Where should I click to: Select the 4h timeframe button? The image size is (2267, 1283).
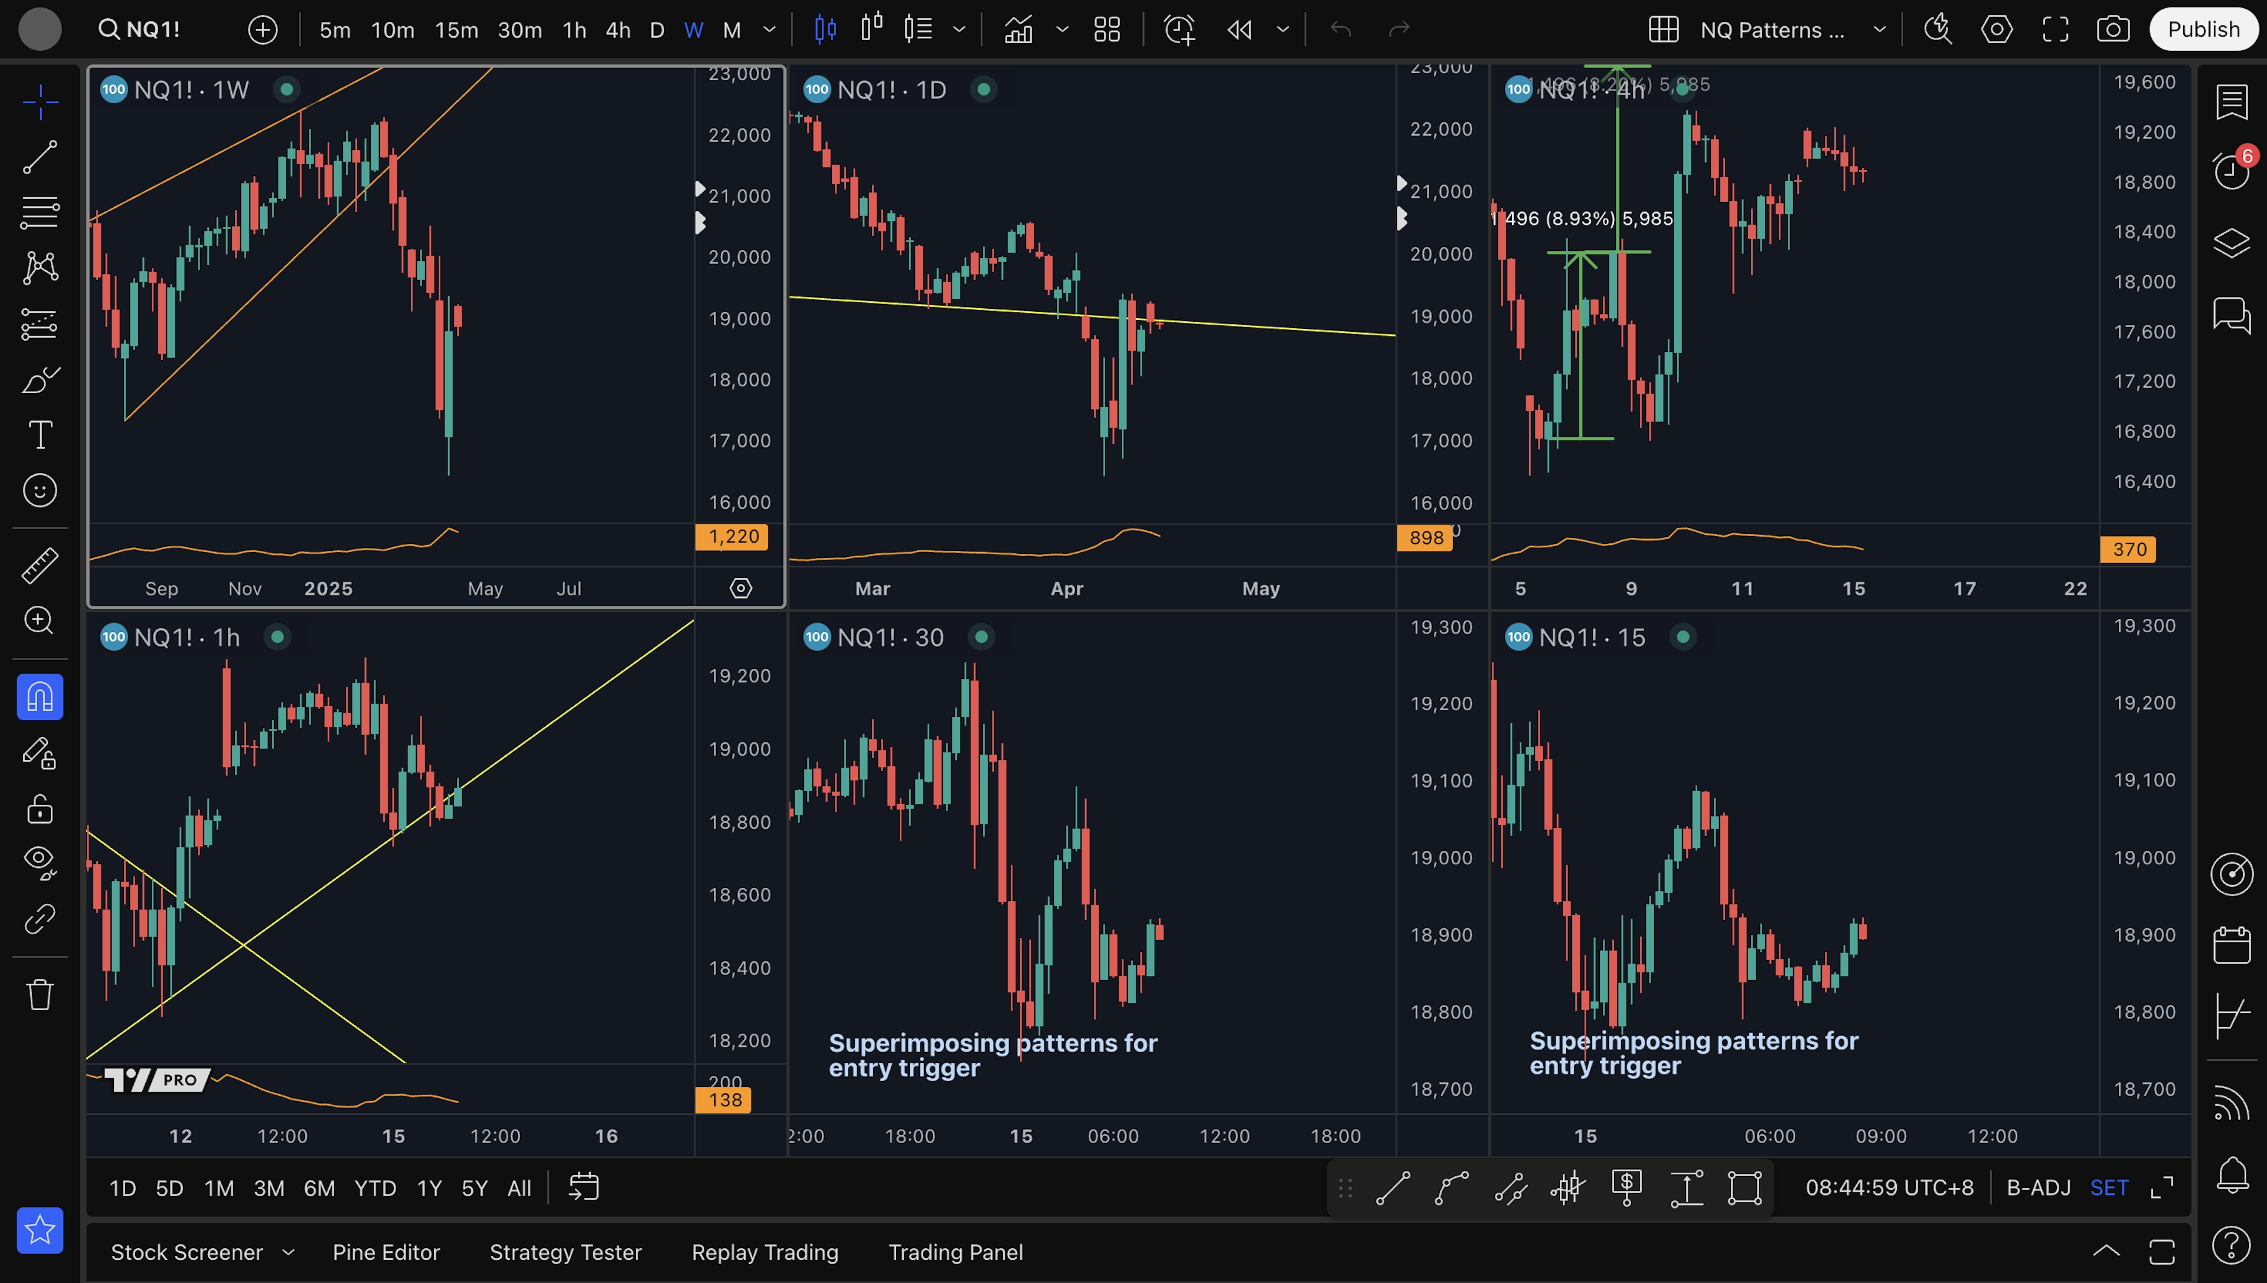click(618, 29)
